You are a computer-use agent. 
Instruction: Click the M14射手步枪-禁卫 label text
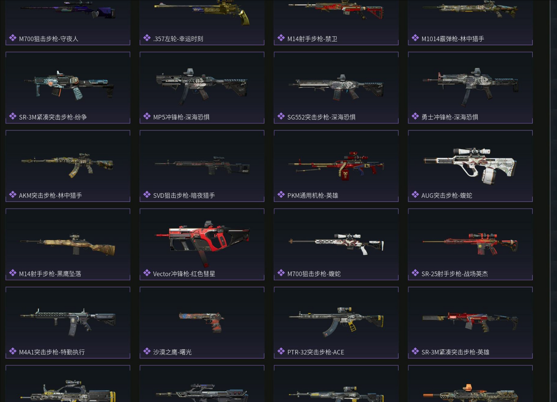(x=312, y=39)
